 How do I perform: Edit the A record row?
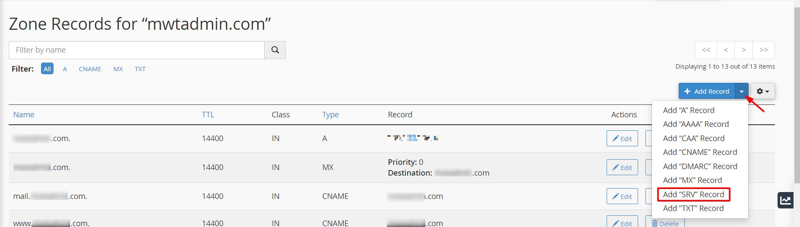coord(622,139)
